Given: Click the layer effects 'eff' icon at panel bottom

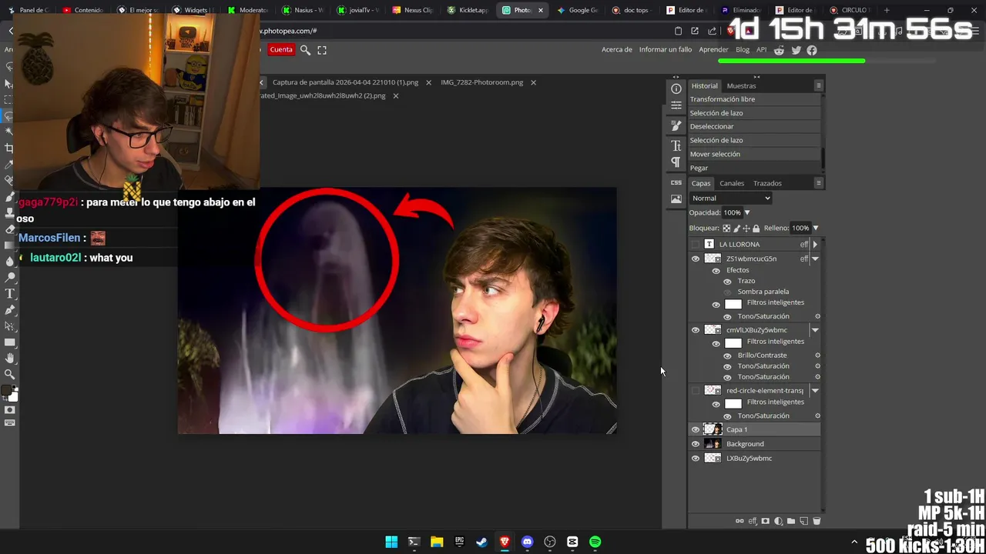Looking at the screenshot, I should click(x=753, y=521).
